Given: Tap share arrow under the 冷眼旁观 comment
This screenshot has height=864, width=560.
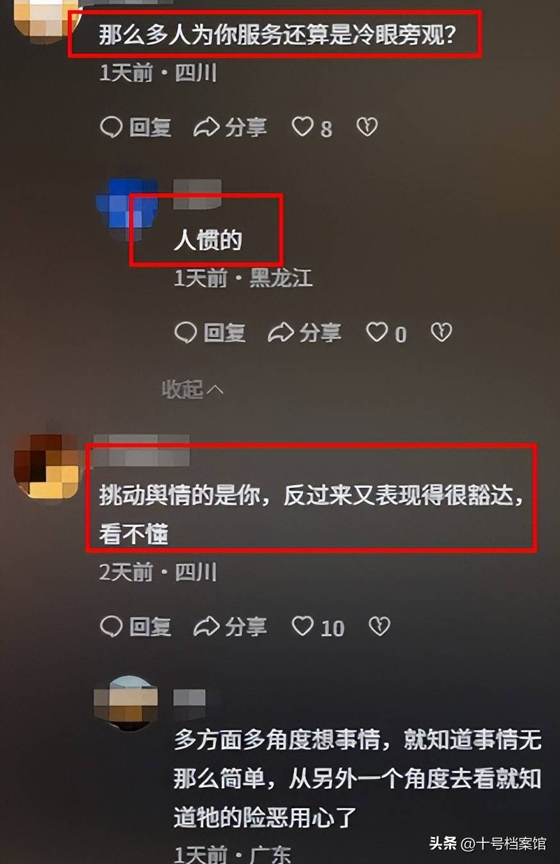Looking at the screenshot, I should point(206,127).
